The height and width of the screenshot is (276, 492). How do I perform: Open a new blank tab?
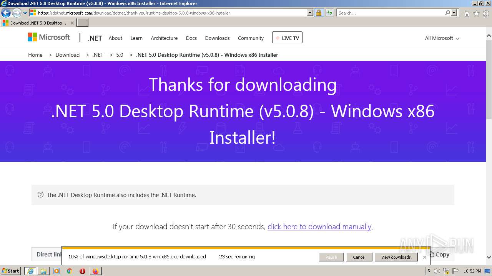[x=83, y=23]
